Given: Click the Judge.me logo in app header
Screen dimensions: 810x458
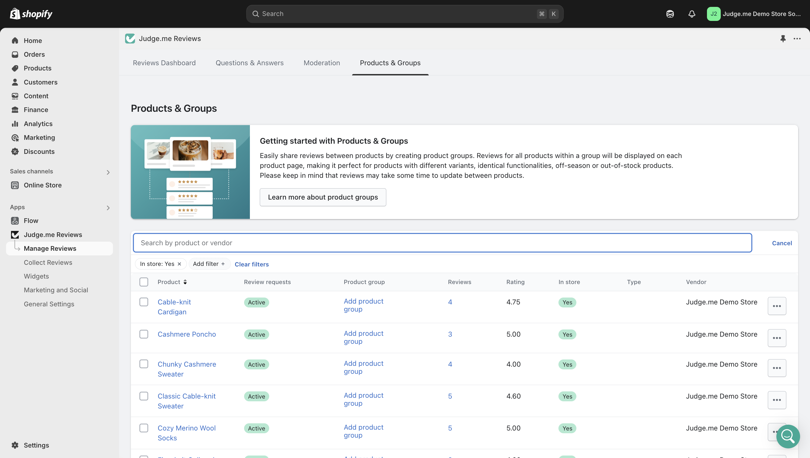Looking at the screenshot, I should [130, 38].
